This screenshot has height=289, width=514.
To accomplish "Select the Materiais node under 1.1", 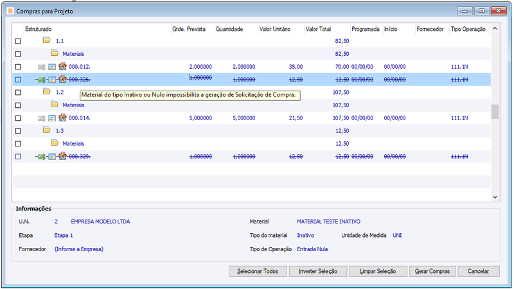I will click(x=73, y=54).
